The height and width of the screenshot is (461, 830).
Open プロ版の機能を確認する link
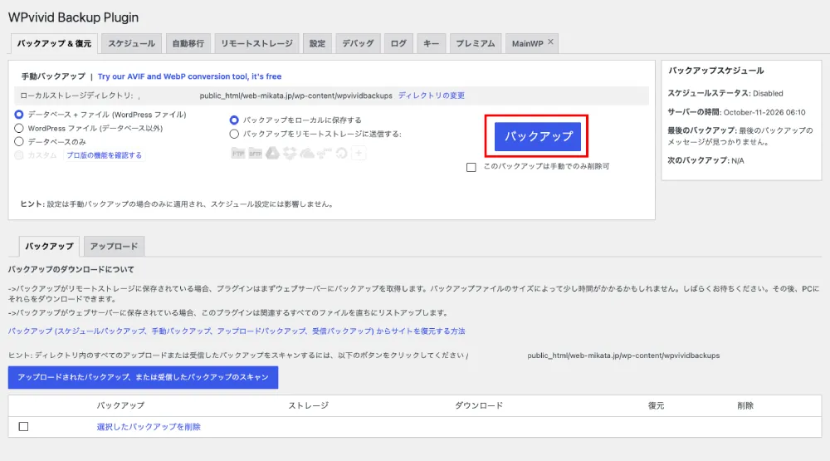[x=105, y=155]
